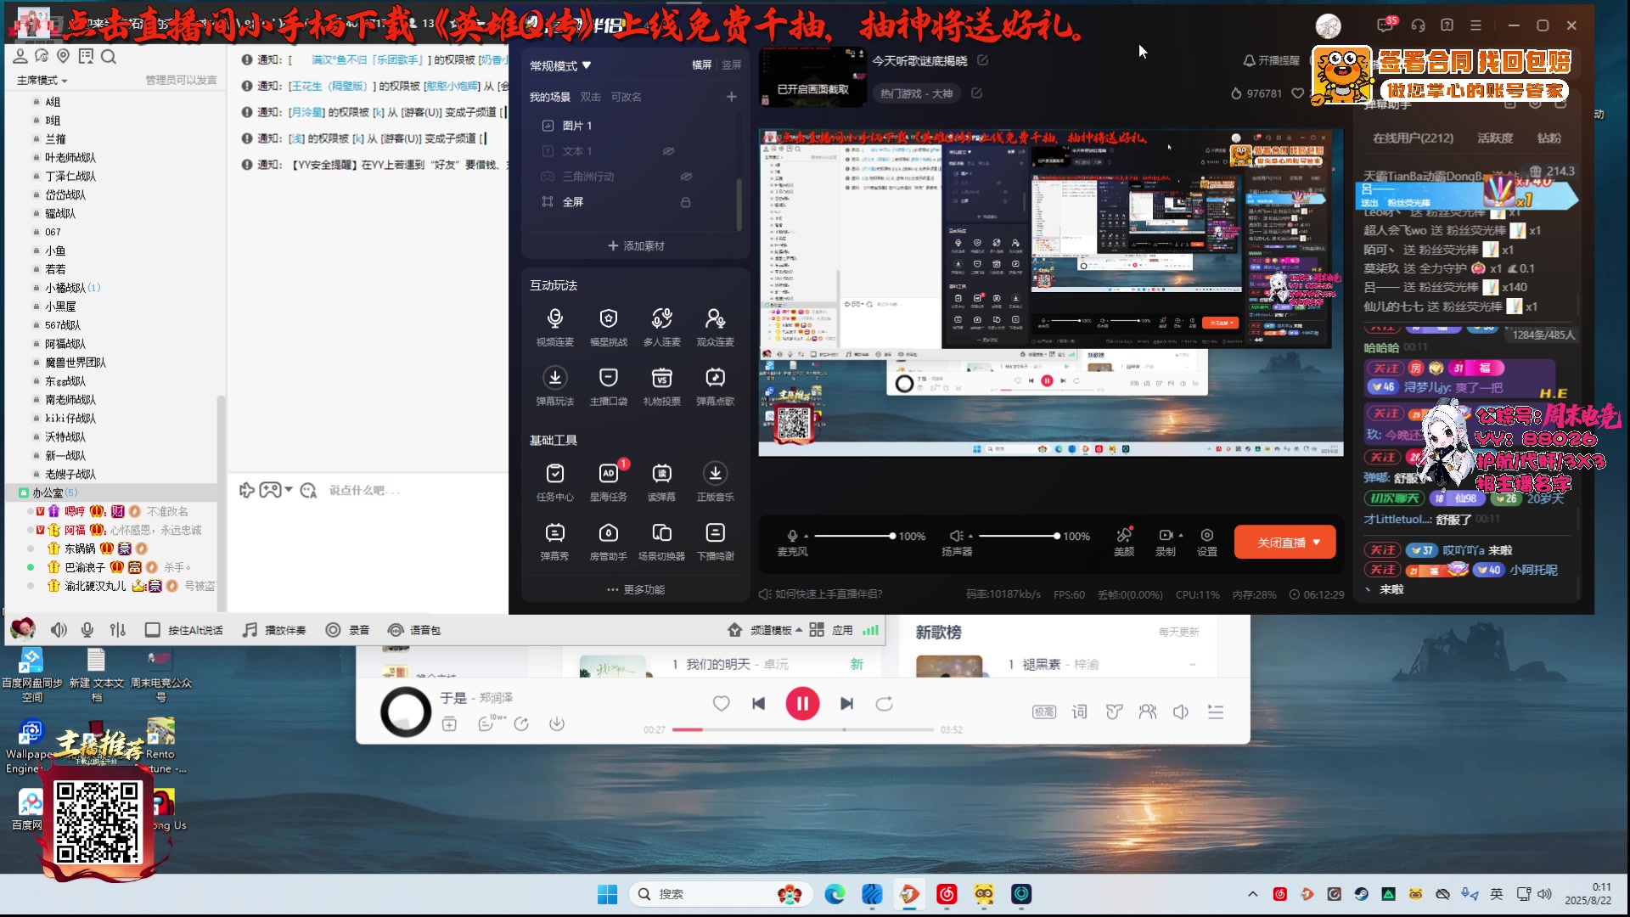1630x917 pixels.
Task: Expand 更多功能 more functions
Action: coord(635,589)
